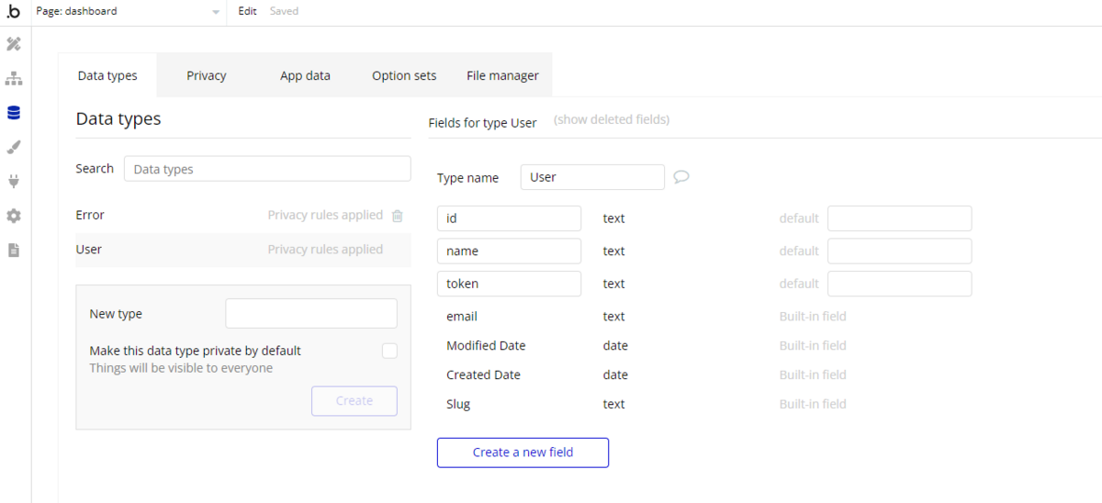
Task: Open the Styles paintbrush tab
Action: (x=14, y=147)
